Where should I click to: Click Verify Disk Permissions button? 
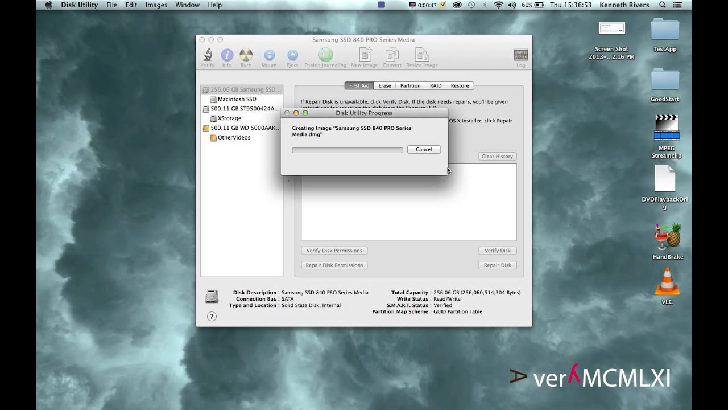pos(334,251)
